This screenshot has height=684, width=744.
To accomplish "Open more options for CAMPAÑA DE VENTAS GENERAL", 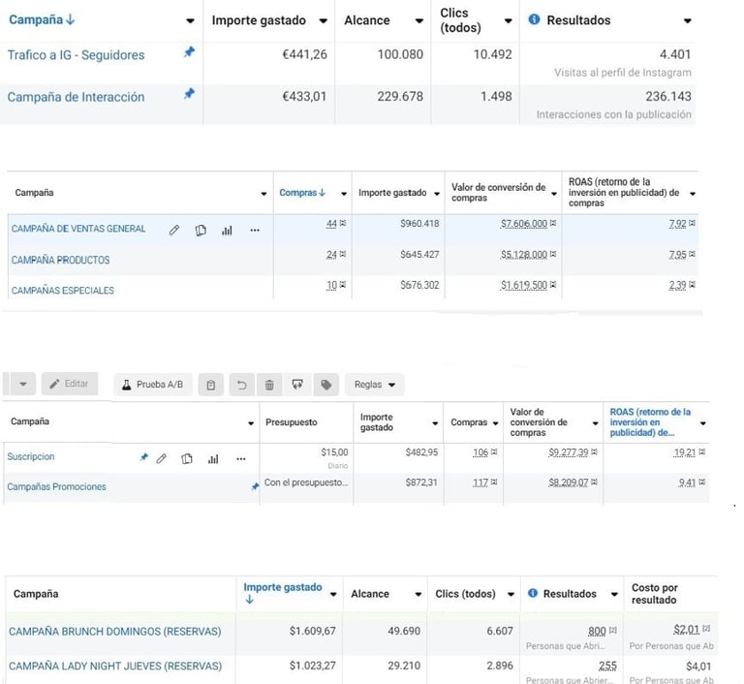I will (255, 231).
